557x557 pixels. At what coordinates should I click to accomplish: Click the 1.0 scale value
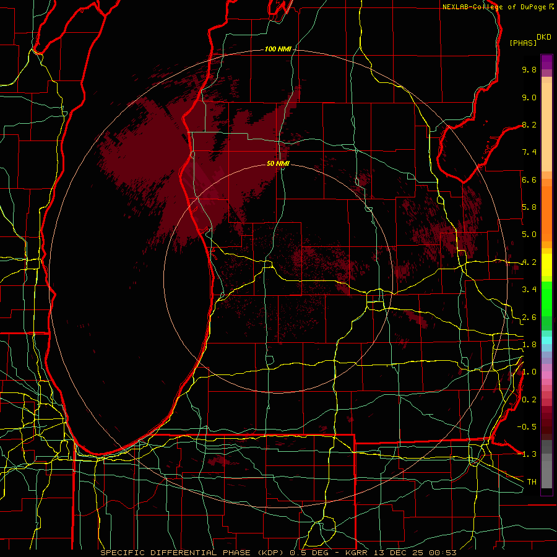(x=529, y=372)
